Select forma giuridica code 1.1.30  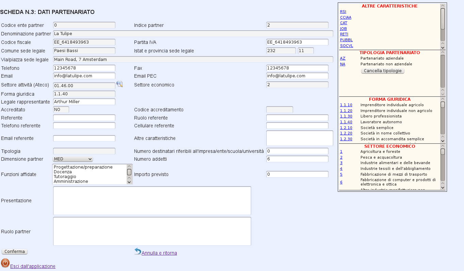click(x=346, y=116)
